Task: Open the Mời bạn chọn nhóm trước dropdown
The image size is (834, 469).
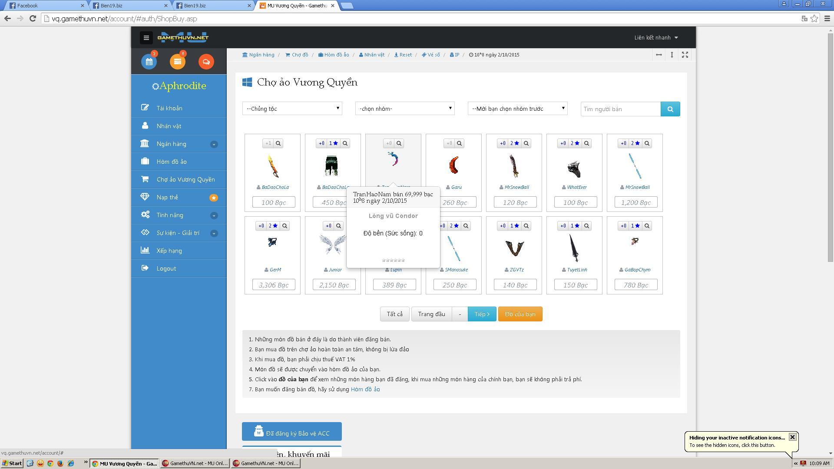Action: (518, 109)
